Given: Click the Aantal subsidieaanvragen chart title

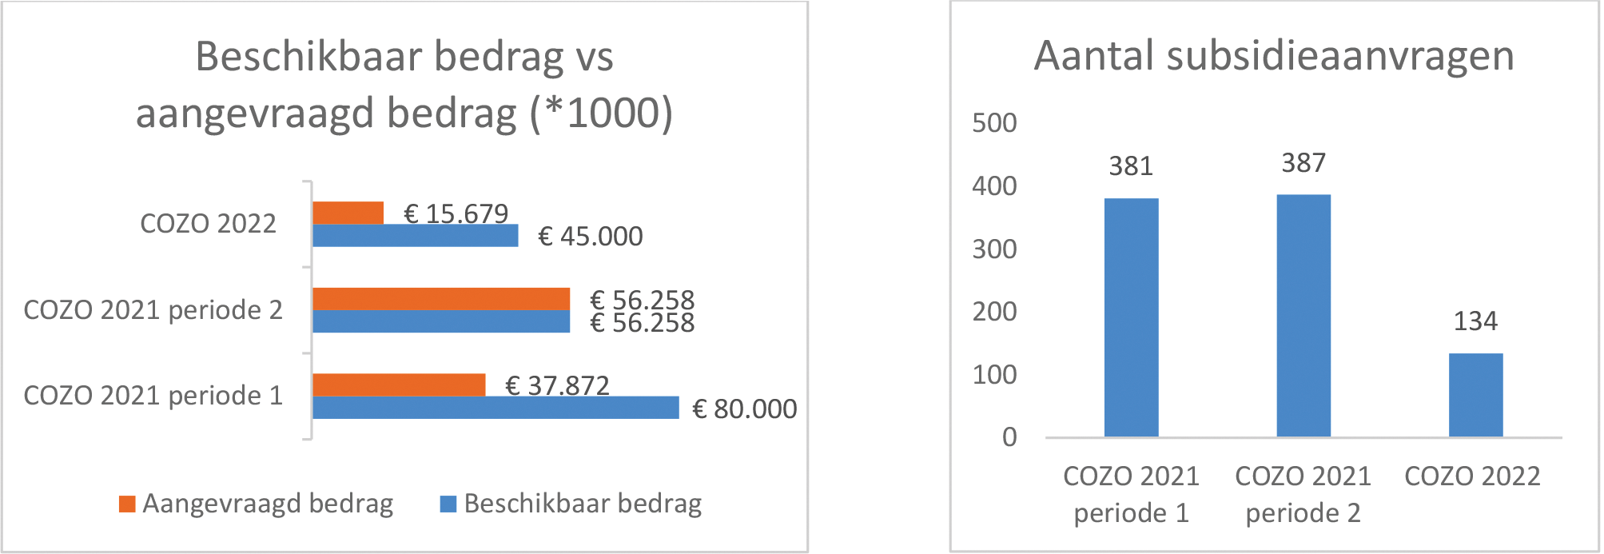Looking at the screenshot, I should coord(1274,56).
